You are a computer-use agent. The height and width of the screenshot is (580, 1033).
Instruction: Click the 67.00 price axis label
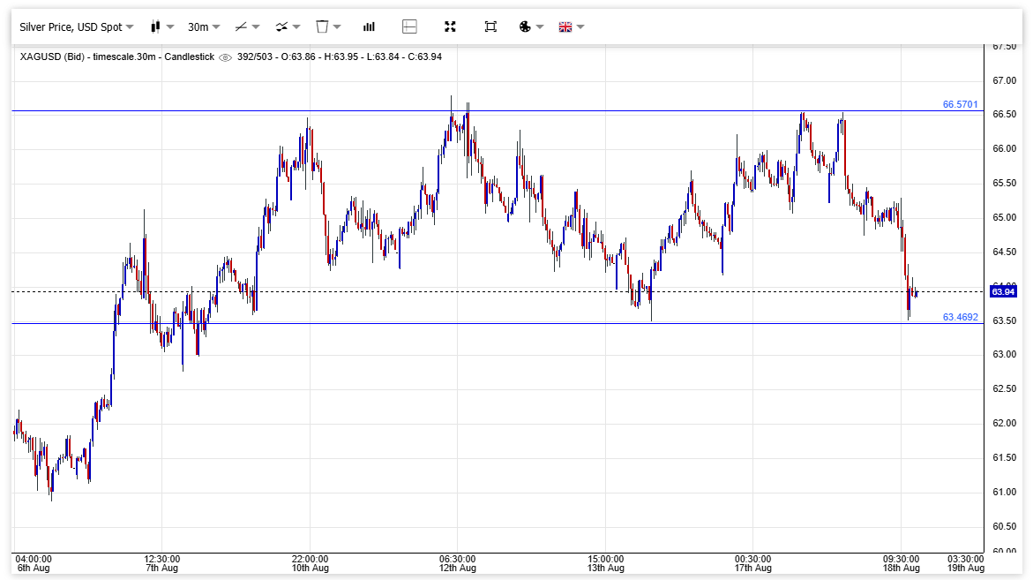[x=1004, y=80]
